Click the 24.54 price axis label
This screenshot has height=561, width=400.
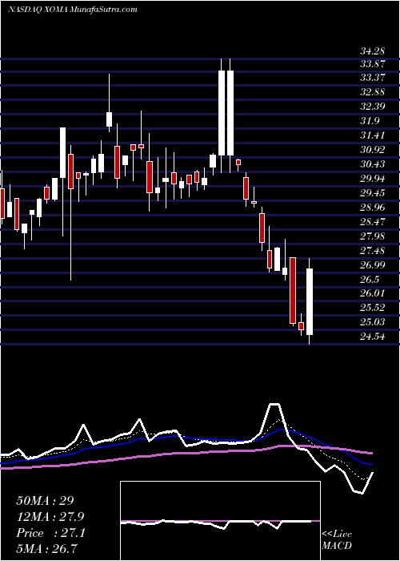click(x=373, y=337)
